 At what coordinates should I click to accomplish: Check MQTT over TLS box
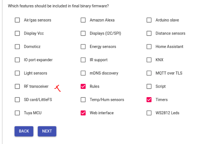(x=149, y=73)
